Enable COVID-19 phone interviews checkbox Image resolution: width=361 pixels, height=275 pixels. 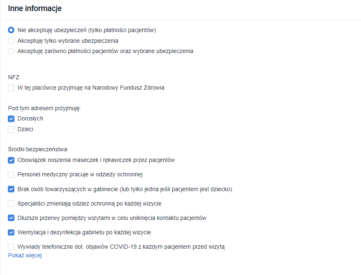[11, 247]
